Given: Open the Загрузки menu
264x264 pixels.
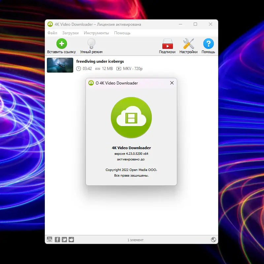Looking at the screenshot, I should point(70,33).
